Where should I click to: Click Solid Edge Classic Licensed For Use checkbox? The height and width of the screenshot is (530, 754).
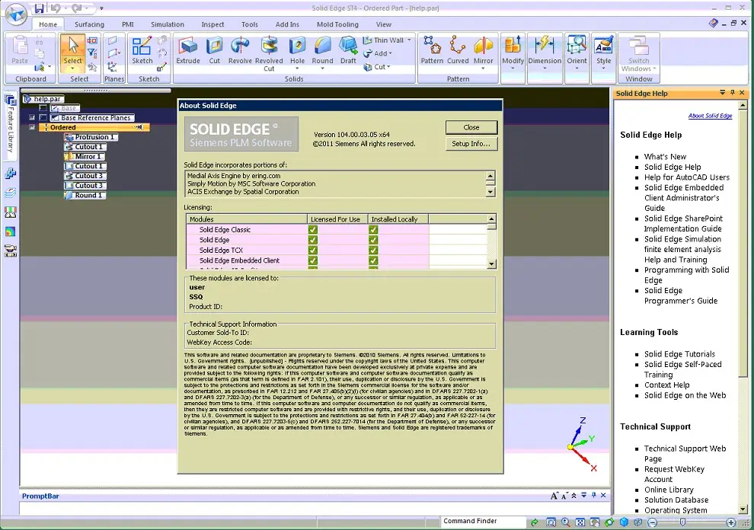pyautogui.click(x=312, y=229)
